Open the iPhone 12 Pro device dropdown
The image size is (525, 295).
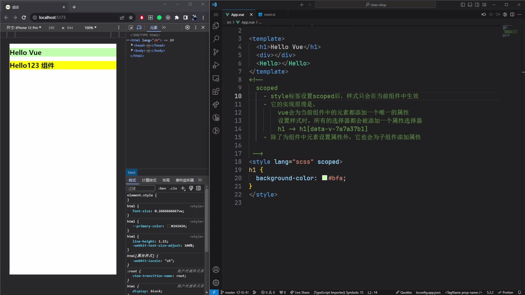(x=24, y=27)
